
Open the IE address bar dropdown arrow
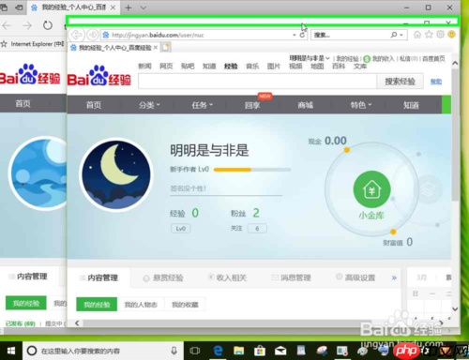click(x=295, y=35)
